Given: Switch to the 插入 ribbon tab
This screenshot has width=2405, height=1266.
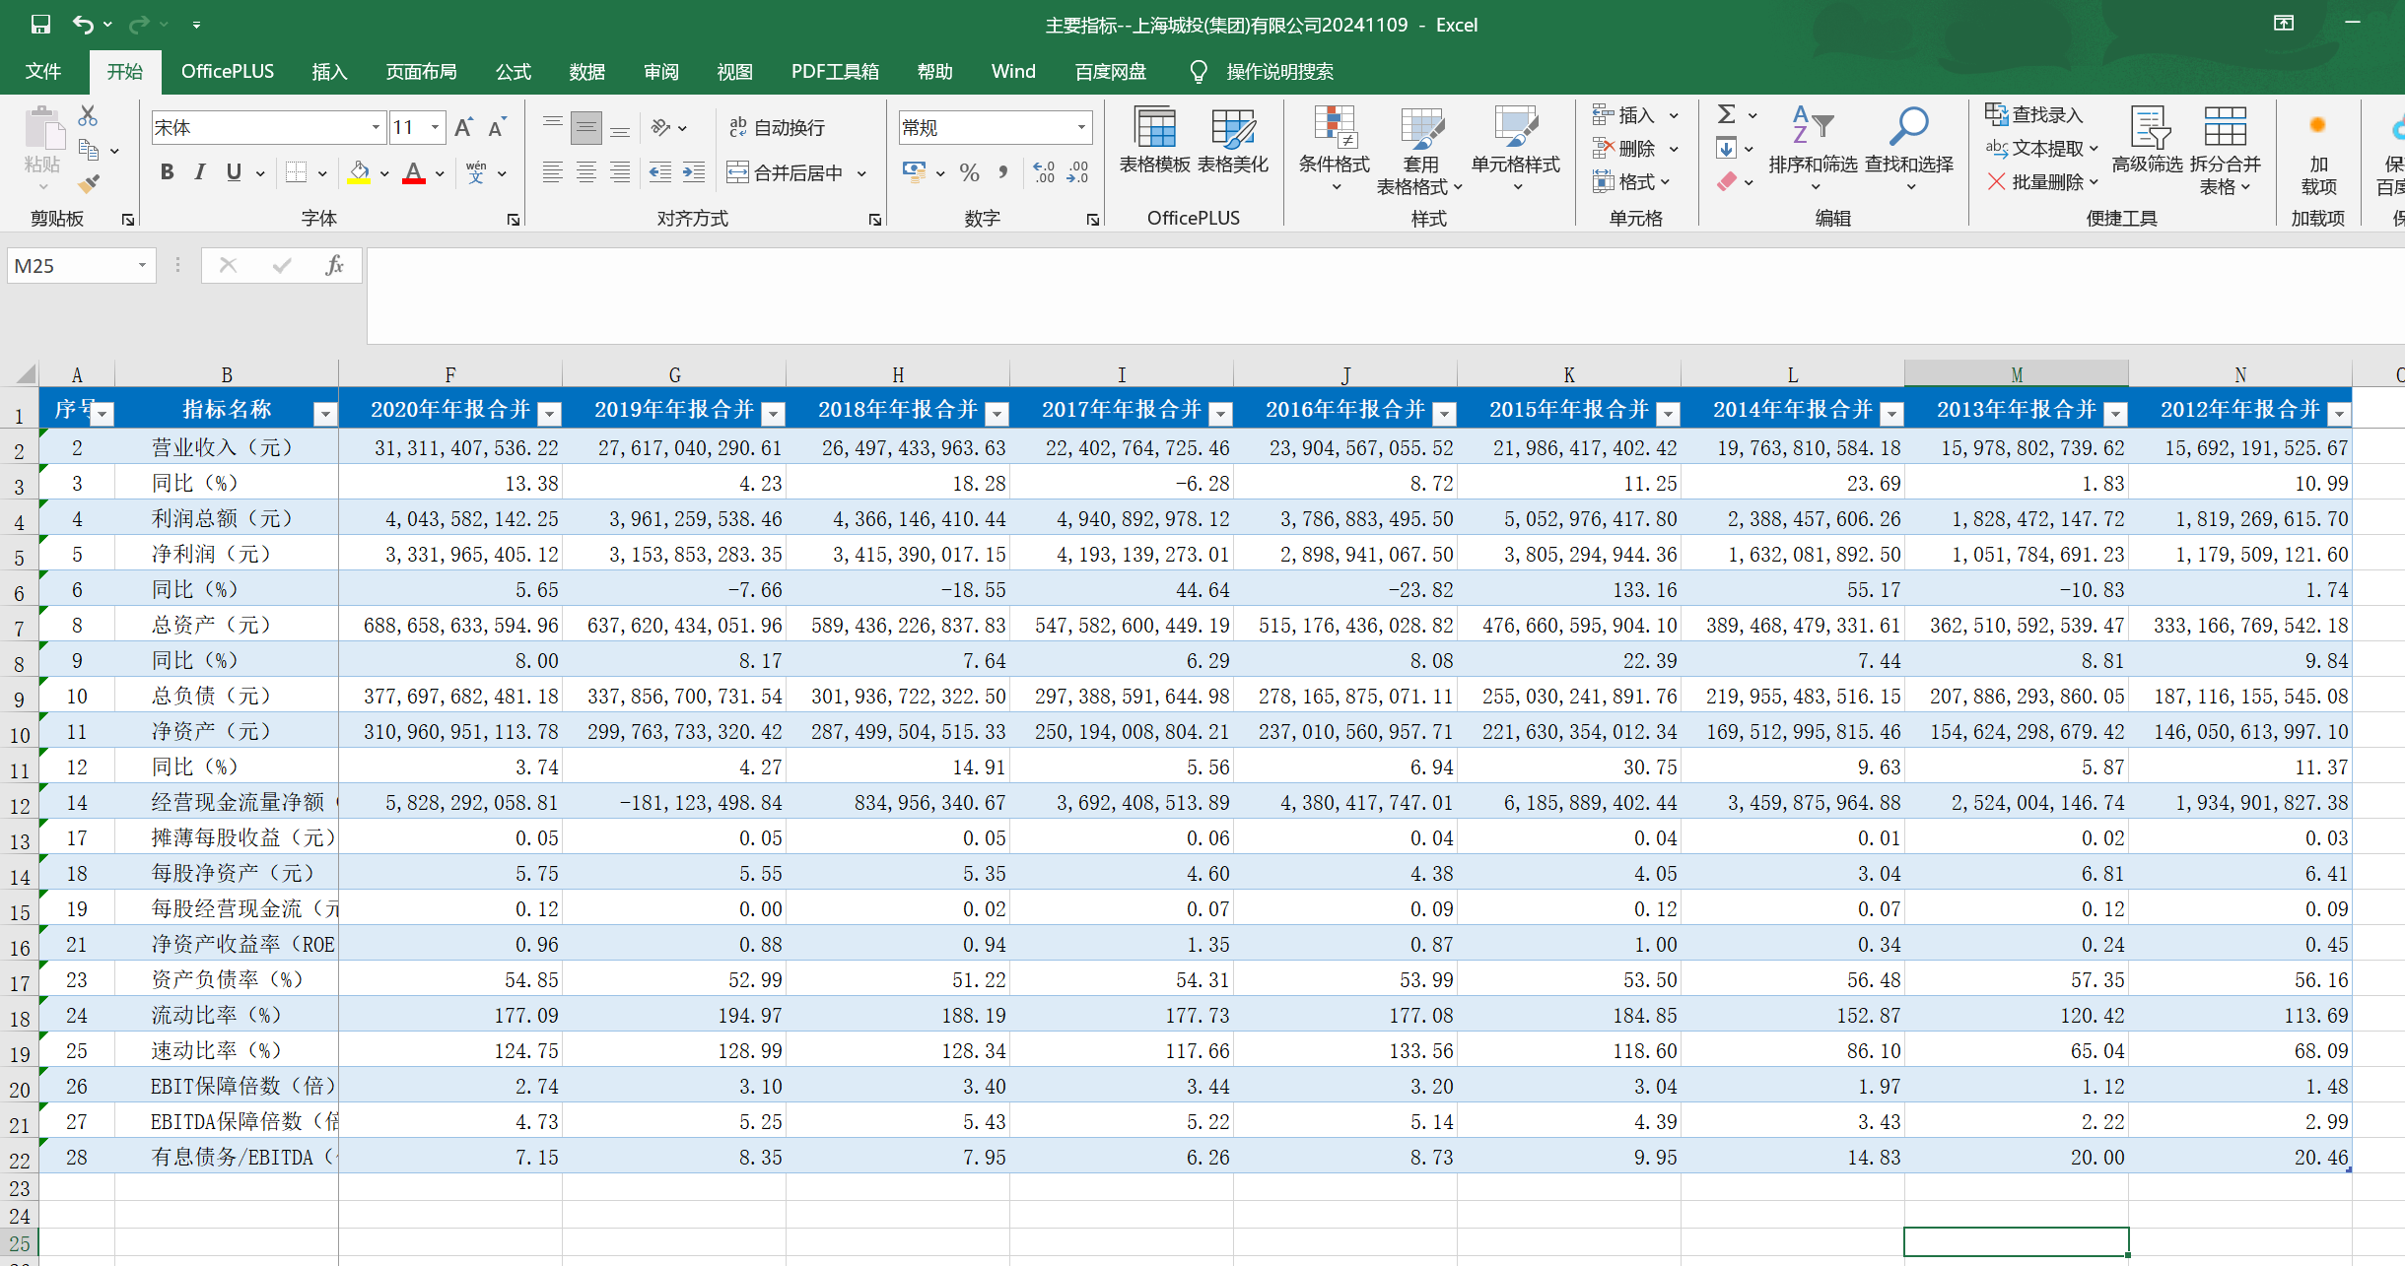Looking at the screenshot, I should click(x=329, y=71).
